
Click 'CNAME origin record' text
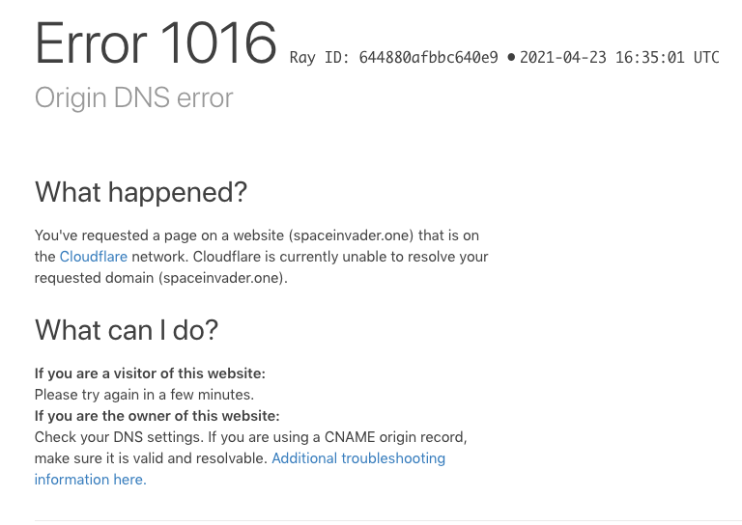click(x=395, y=437)
